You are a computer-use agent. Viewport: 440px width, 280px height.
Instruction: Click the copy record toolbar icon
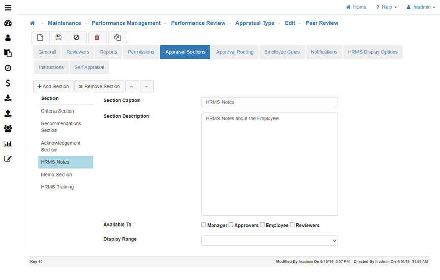(x=118, y=37)
